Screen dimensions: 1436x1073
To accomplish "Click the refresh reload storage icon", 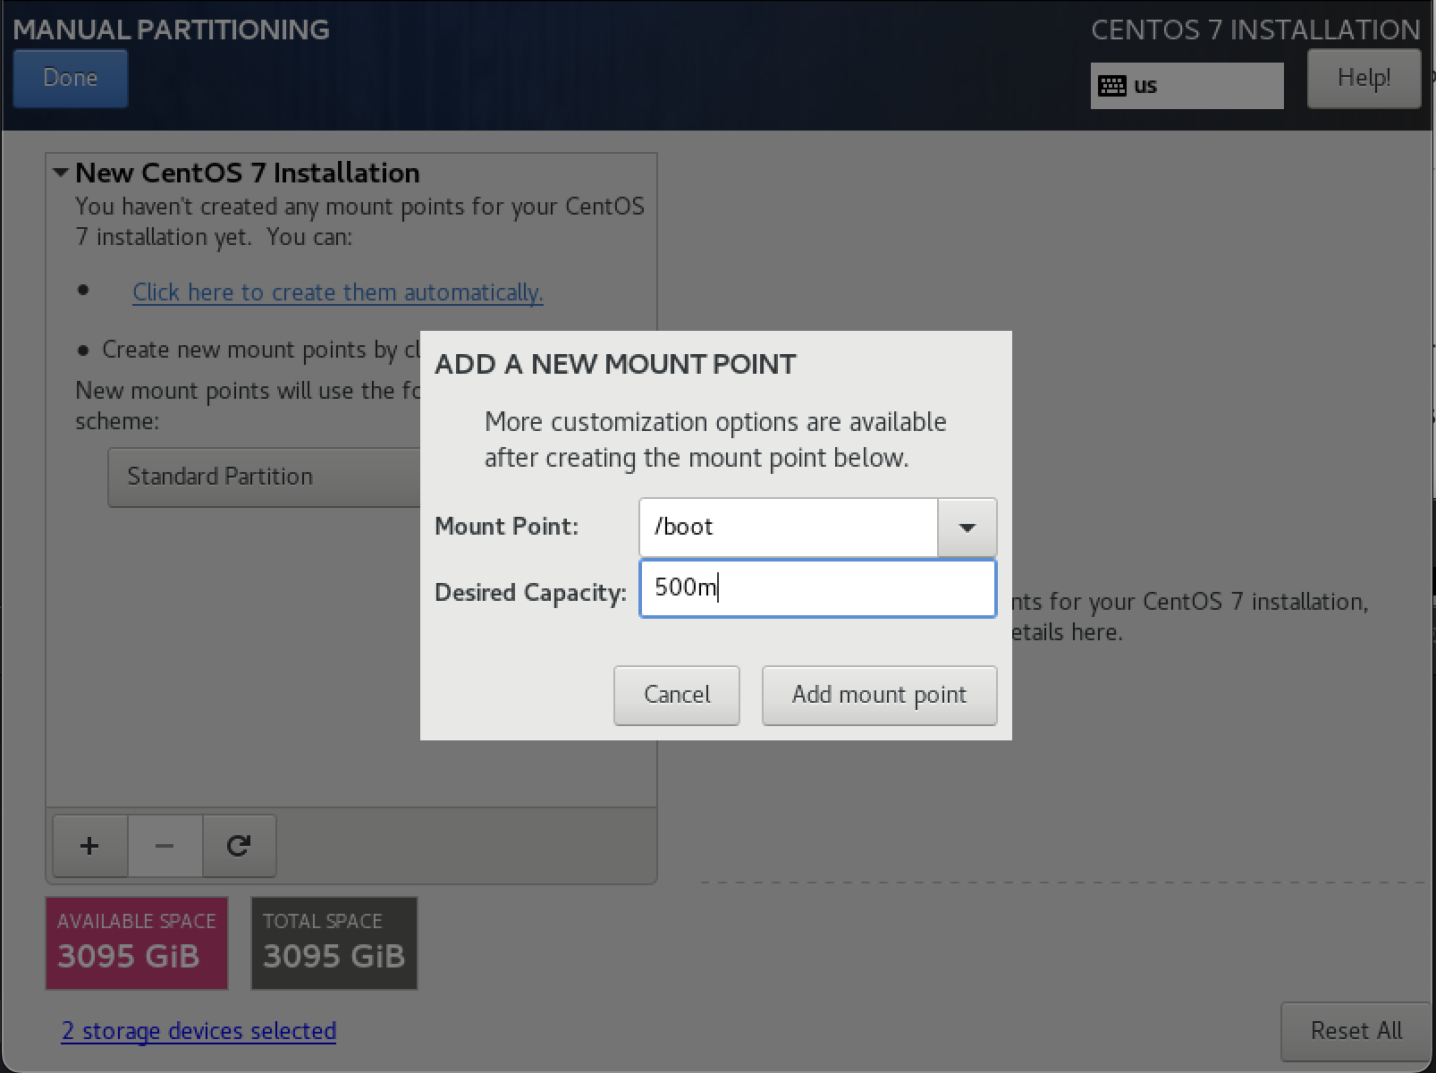I will 239,845.
